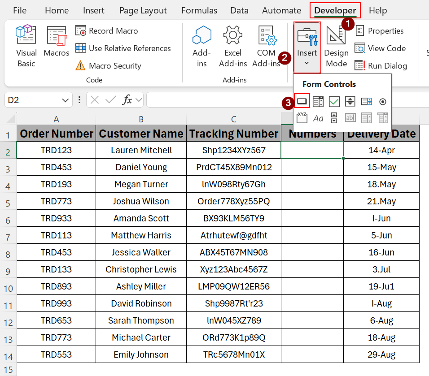
Task: Insert a Group Box form control
Action: coord(302,118)
